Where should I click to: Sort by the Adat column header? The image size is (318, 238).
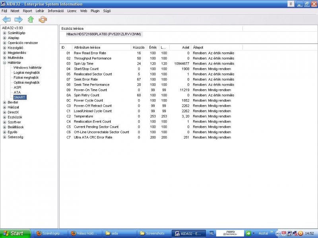coord(180,47)
